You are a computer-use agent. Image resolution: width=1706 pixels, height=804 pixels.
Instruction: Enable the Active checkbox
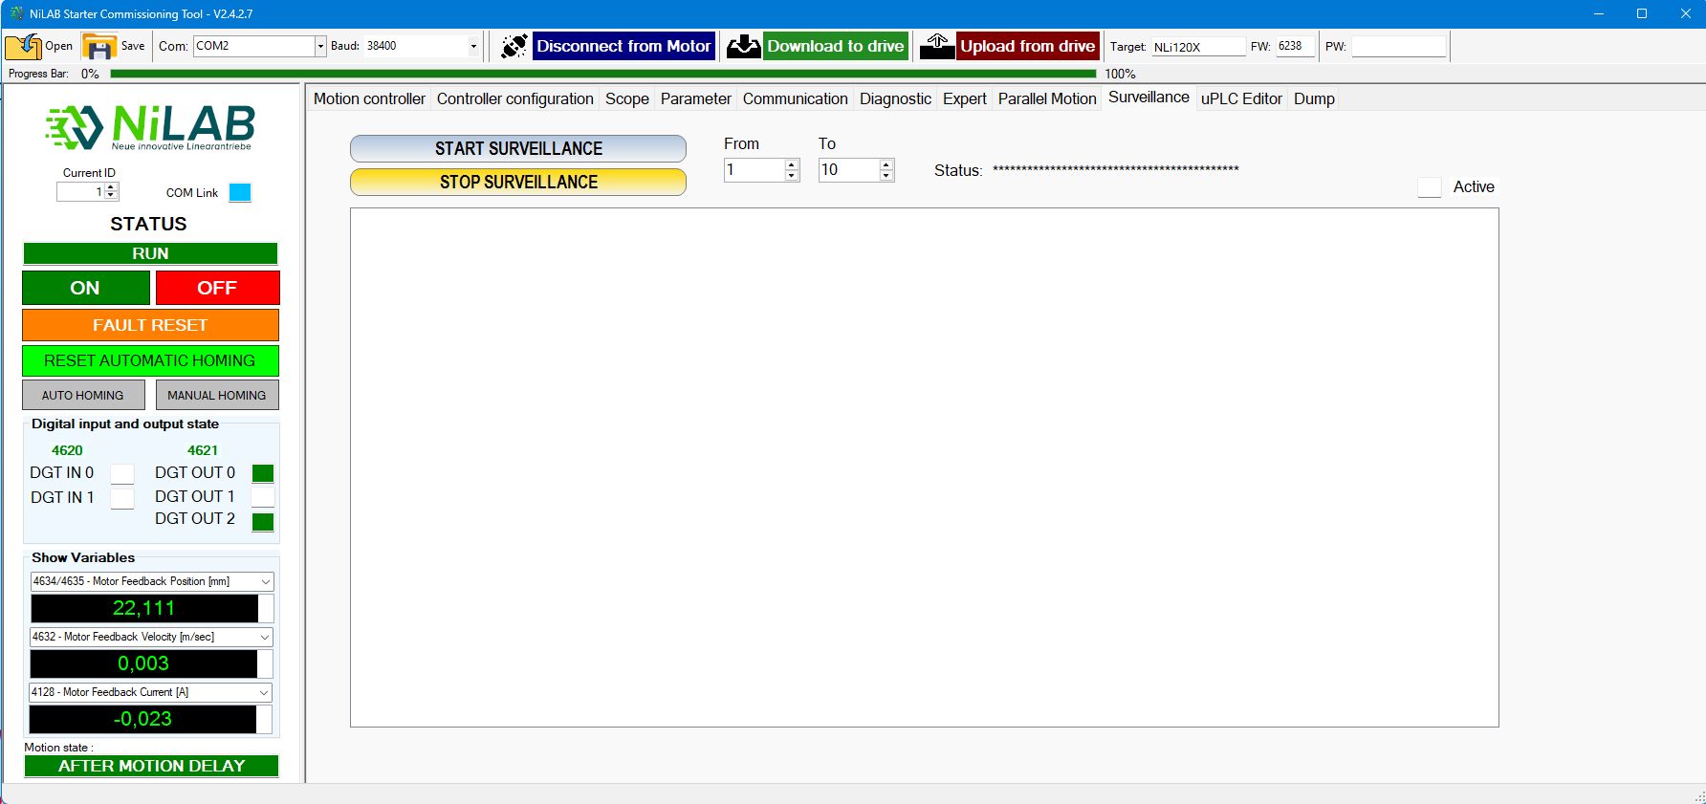[1429, 187]
